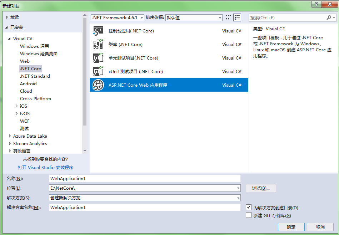The width and height of the screenshot is (339, 235).
Task: Select the WCF category
Action: coord(25,121)
